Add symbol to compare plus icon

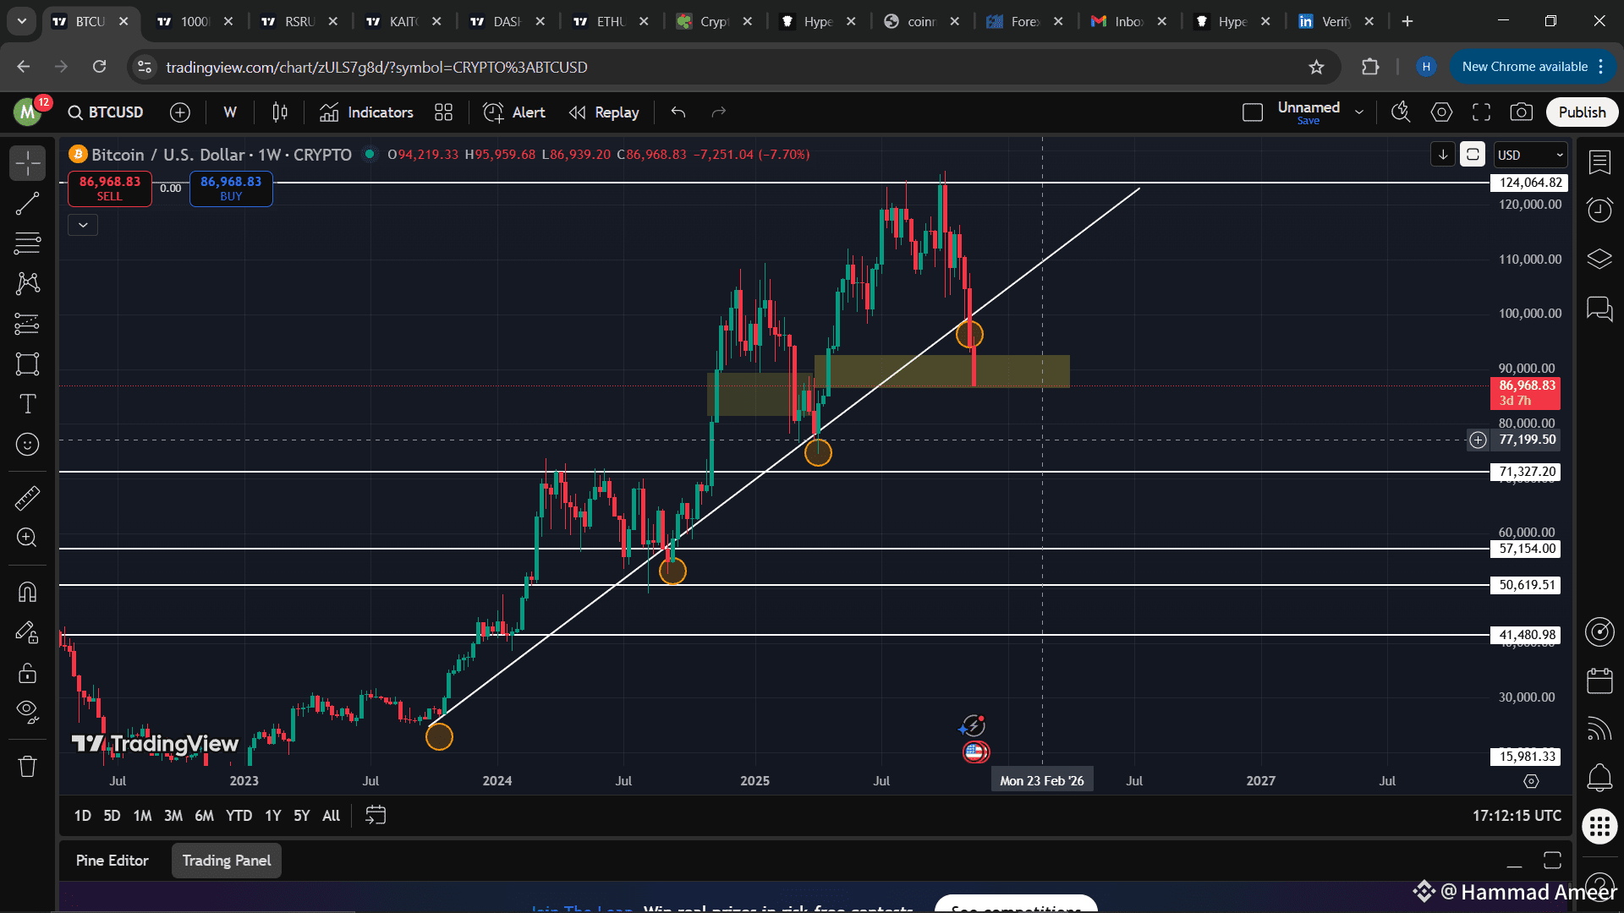[x=180, y=112]
